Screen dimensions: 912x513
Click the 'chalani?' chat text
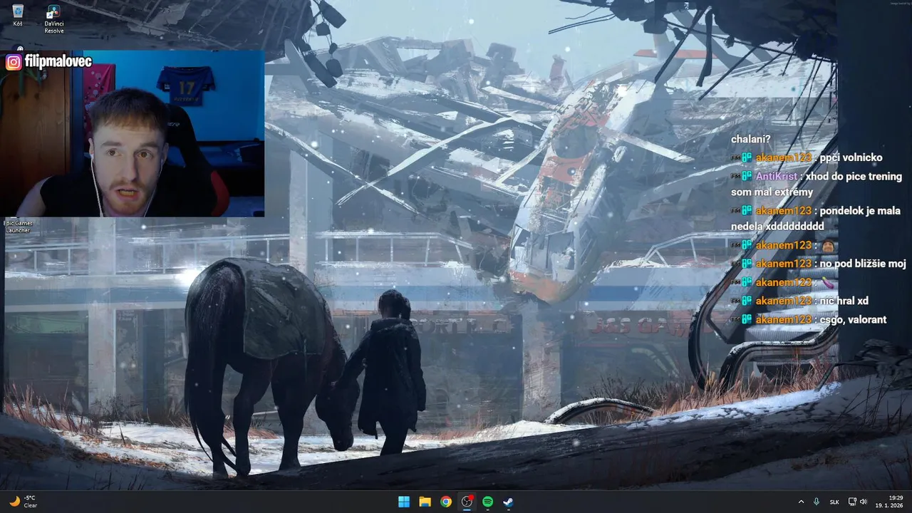tap(750, 139)
